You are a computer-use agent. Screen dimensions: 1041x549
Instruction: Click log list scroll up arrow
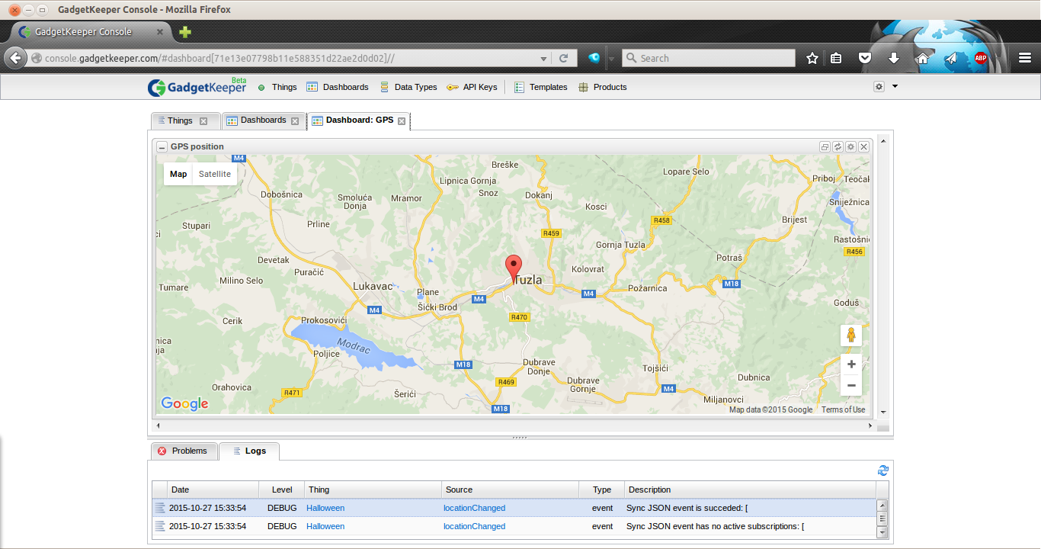tap(882, 505)
